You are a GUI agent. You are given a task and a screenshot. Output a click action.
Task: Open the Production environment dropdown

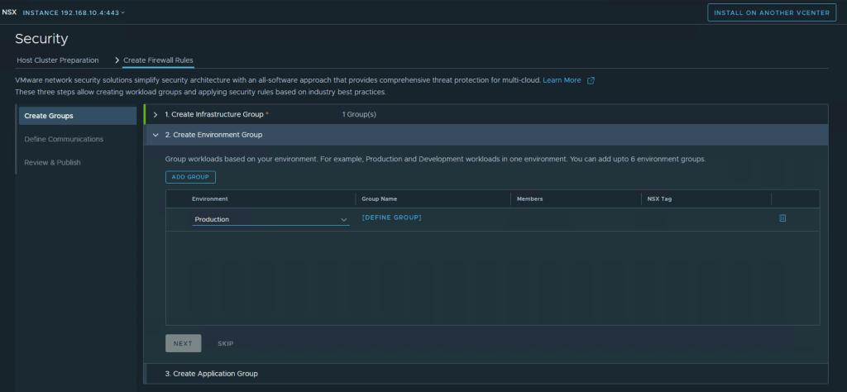(x=270, y=219)
